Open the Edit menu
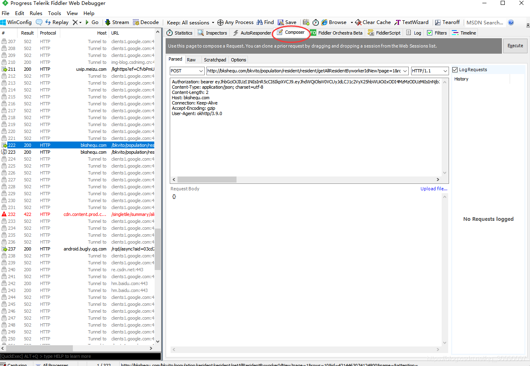 pos(20,13)
